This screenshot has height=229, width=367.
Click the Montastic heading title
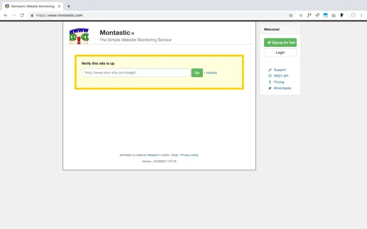pos(115,33)
